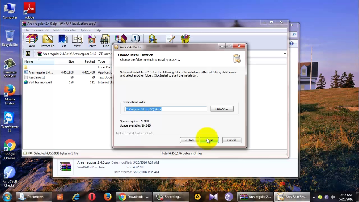Open the Favorites menu
The height and width of the screenshot is (202, 359).
point(70,30)
